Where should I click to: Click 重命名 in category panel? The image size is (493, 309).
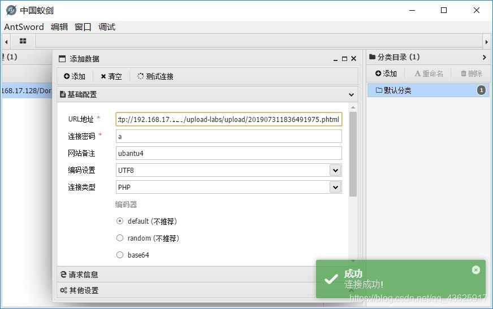click(429, 73)
